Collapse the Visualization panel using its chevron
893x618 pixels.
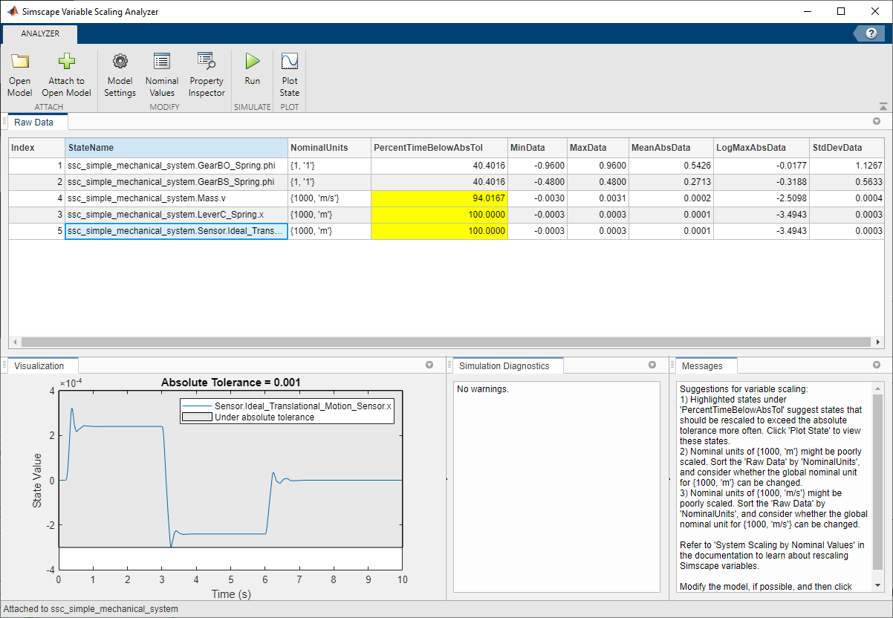coord(429,365)
